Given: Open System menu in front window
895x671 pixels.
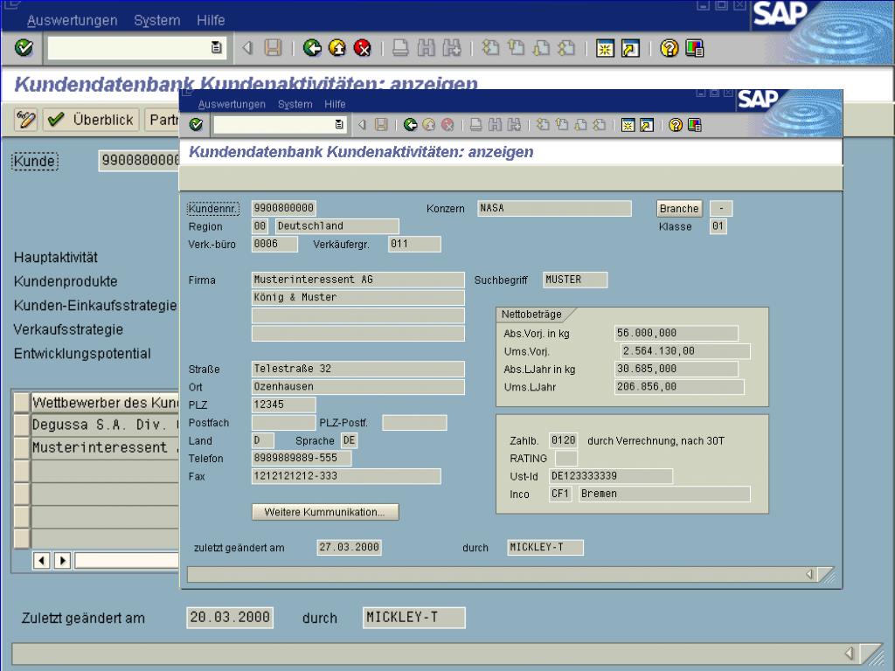Looking at the screenshot, I should pos(295,105).
